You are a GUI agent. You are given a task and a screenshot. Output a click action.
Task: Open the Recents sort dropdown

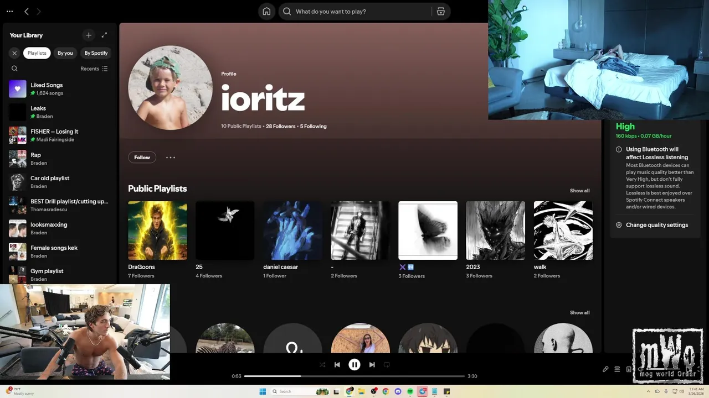click(x=94, y=69)
